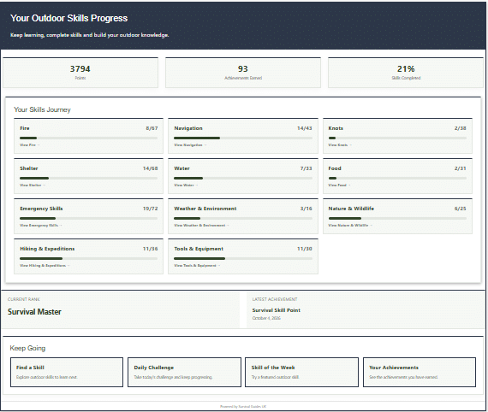Image resolution: width=488 pixels, height=412 pixels.
Task: Click the Your Skills Journey heading
Action: click(x=42, y=109)
